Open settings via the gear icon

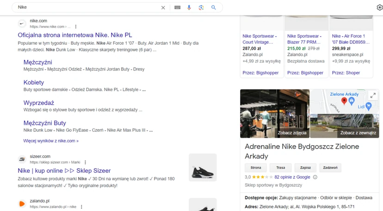click(x=380, y=7)
